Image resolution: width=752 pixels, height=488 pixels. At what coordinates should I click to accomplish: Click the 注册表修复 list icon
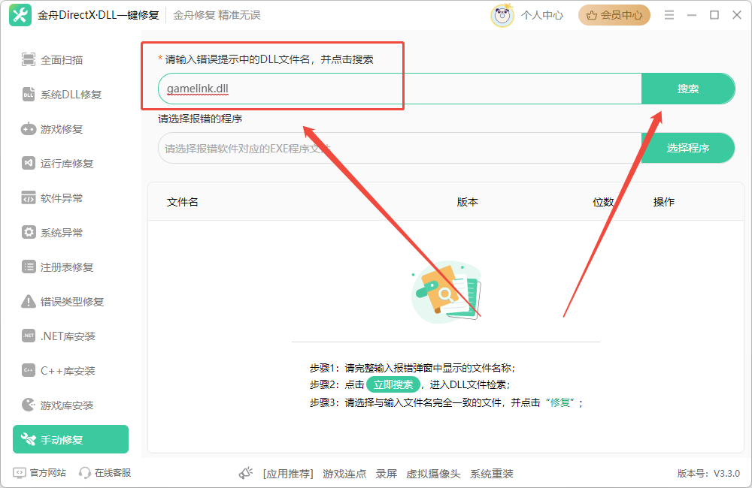click(x=29, y=267)
